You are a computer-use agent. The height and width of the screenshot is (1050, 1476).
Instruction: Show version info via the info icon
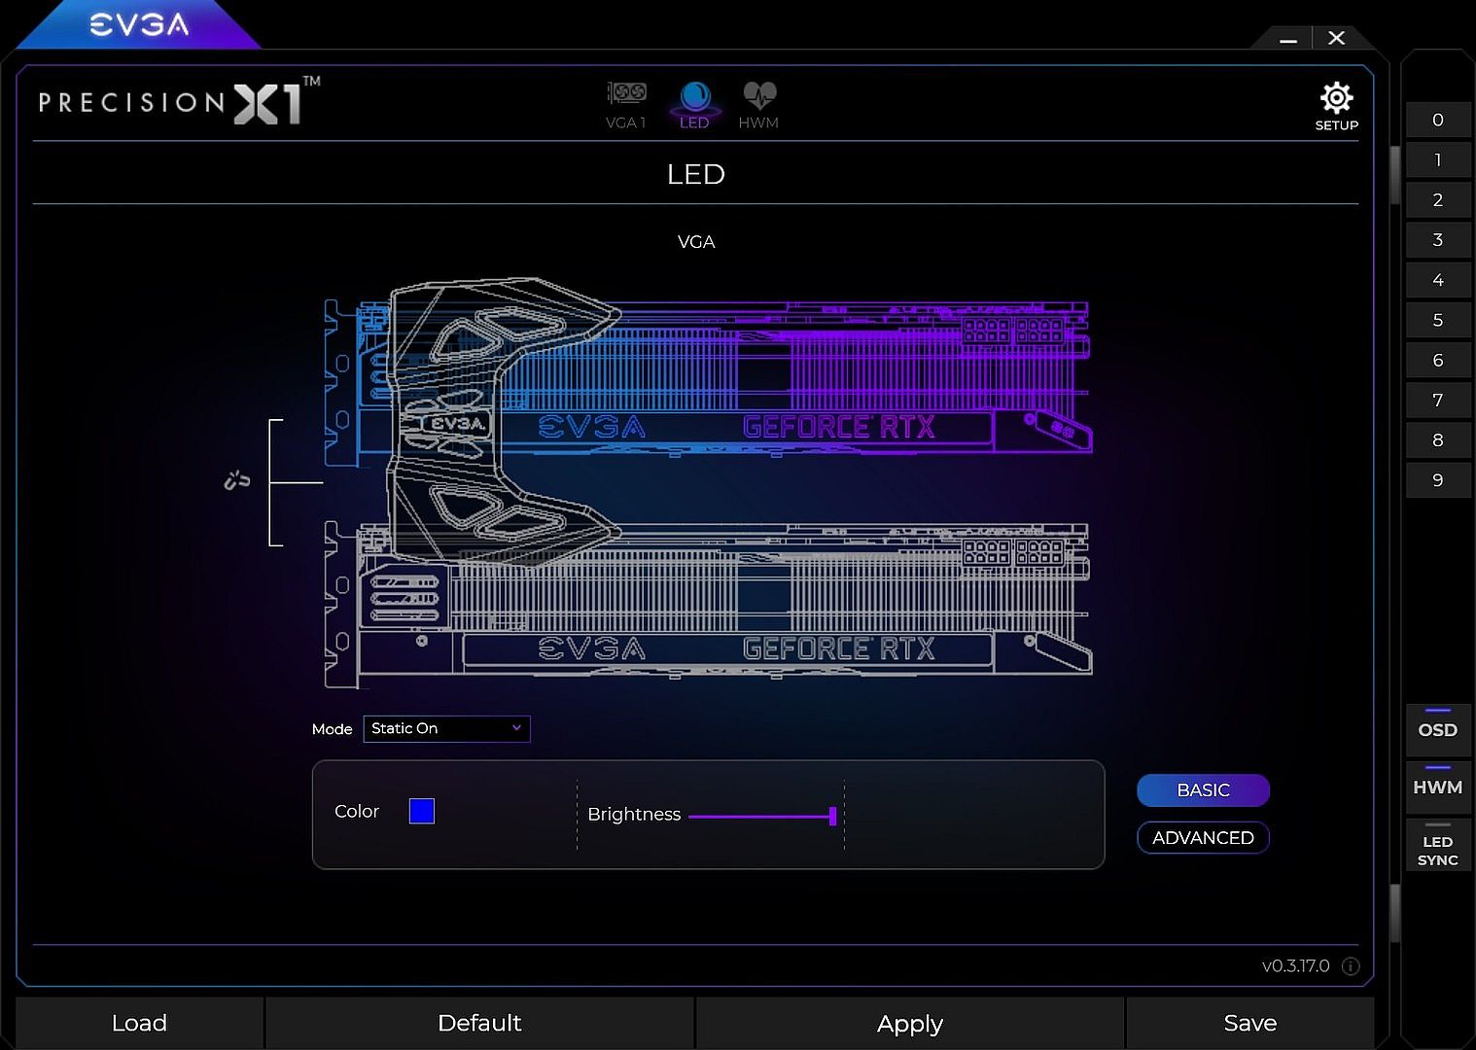(x=1351, y=965)
